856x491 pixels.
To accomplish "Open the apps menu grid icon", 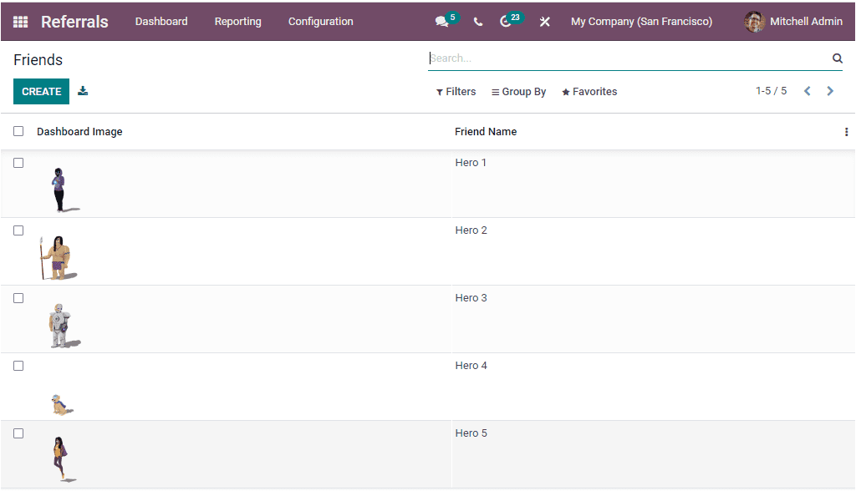I will coord(20,21).
